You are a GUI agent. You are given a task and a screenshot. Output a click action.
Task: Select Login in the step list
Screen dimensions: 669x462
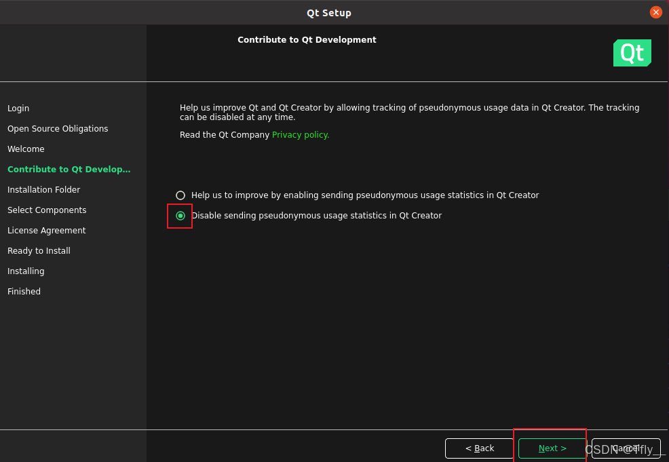coord(18,109)
